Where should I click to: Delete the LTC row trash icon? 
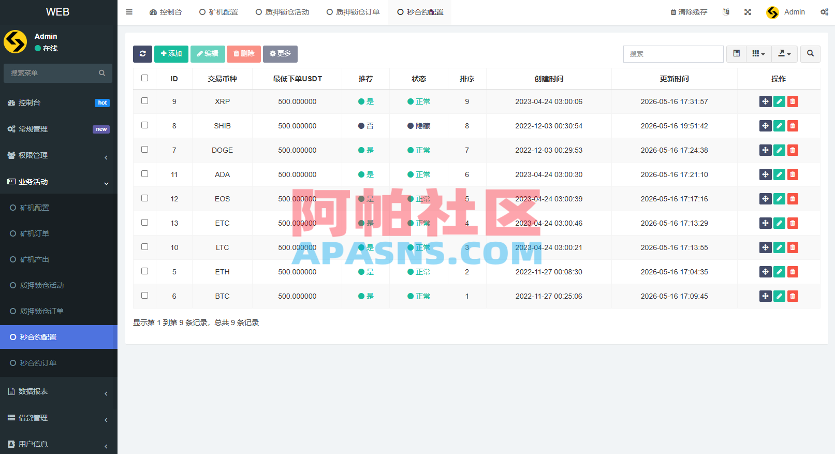point(793,247)
